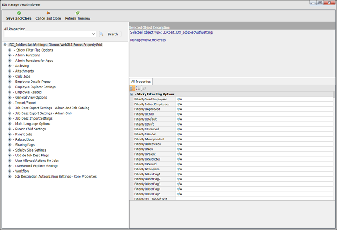
Task: Click the Save and Close toolbar icon
Action: pos(19,13)
